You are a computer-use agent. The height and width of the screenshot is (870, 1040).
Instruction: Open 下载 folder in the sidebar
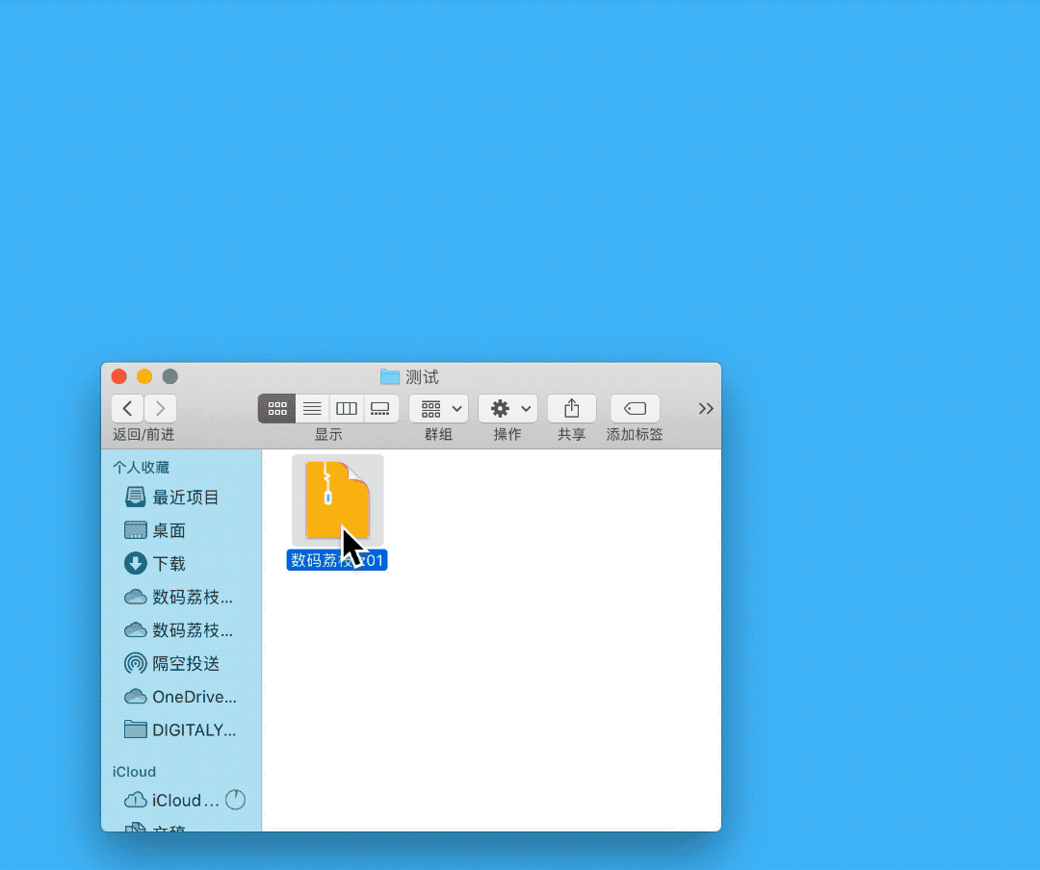coord(169,564)
